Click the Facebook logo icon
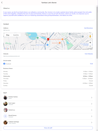98x131 pixels. point(4,64)
